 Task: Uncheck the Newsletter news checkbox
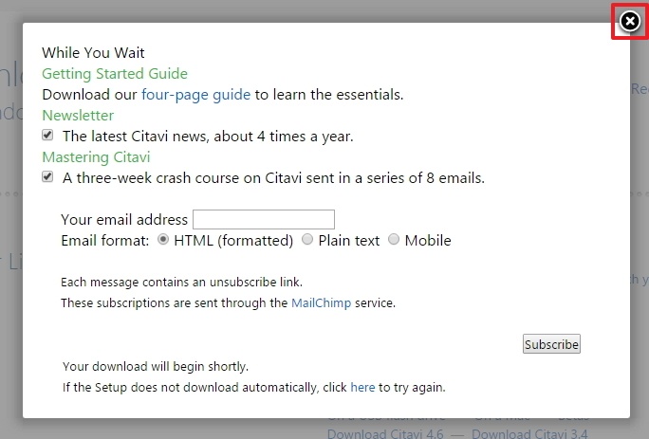48,136
